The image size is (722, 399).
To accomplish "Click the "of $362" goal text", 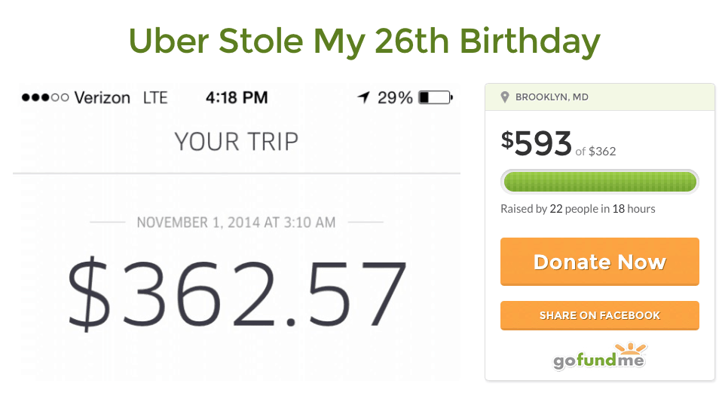I will click(595, 152).
